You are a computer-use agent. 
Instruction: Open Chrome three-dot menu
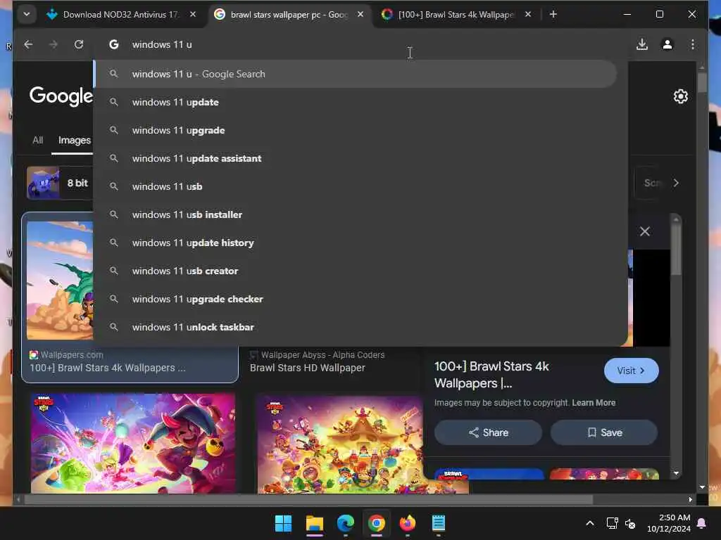693,44
